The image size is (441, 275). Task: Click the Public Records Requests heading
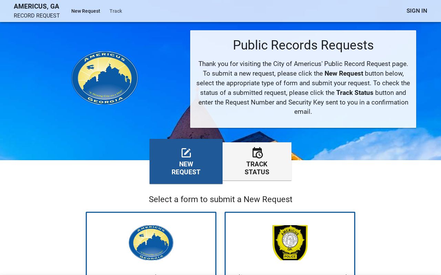pyautogui.click(x=303, y=45)
